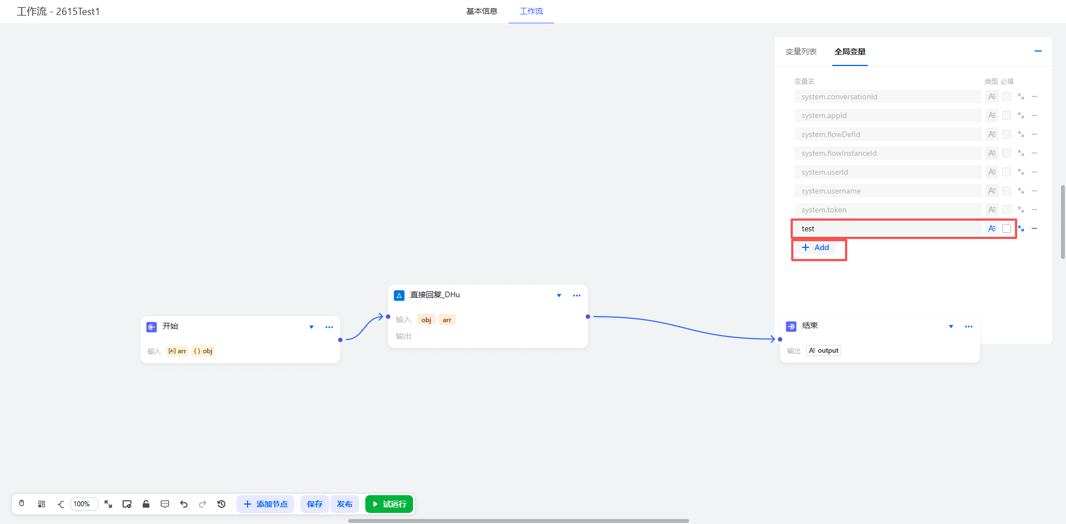1066x524 pixels.
Task: Click the fit-to-screen arrows in toolbar
Action: 108,504
